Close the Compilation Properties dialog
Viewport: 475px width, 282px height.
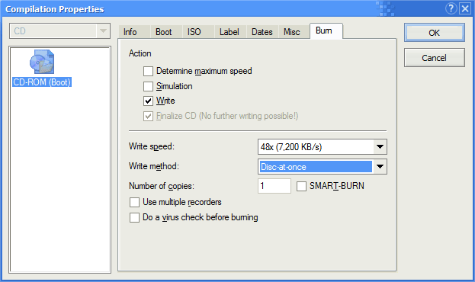click(x=465, y=8)
